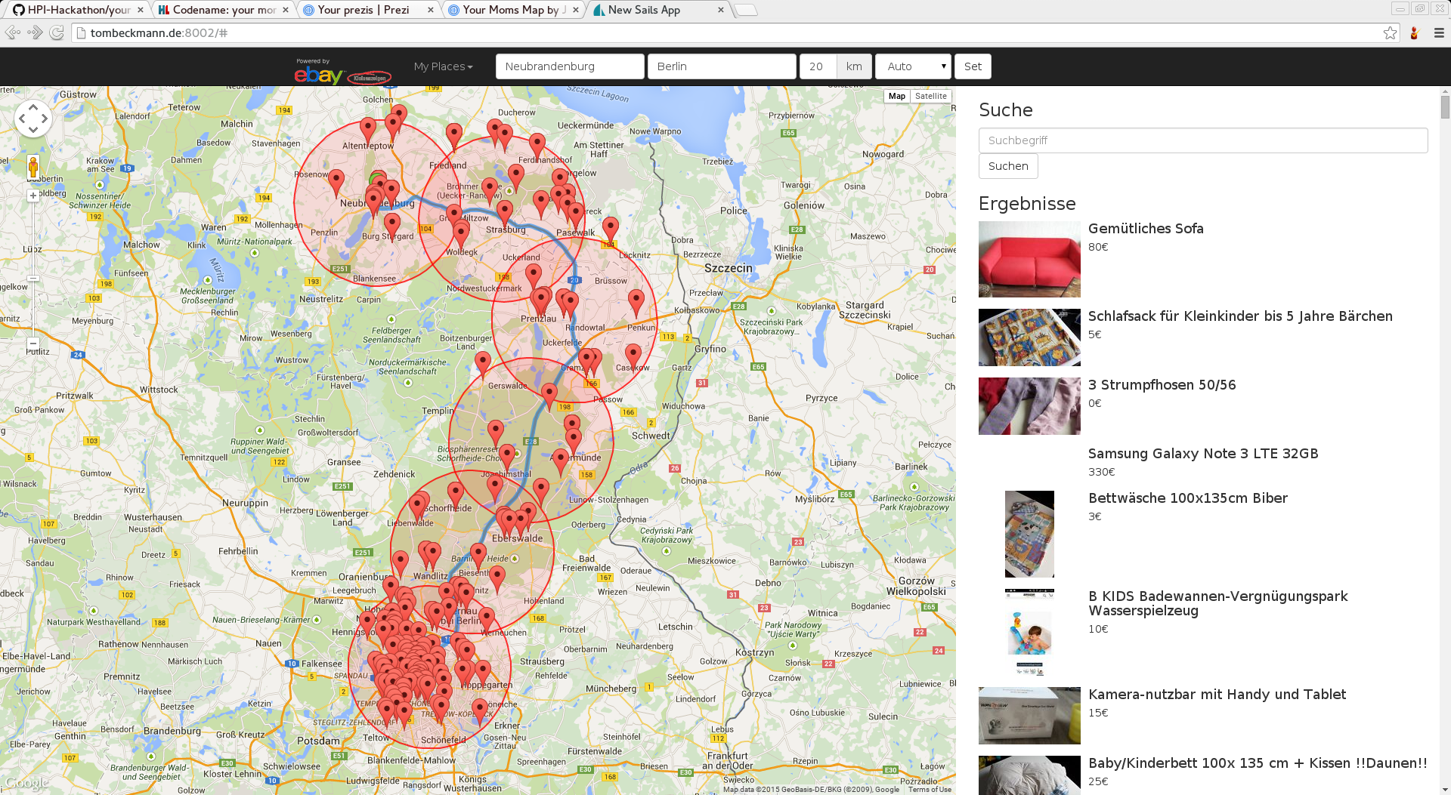Open the Bettwäsche Biber thumbnail
The width and height of the screenshot is (1451, 795).
click(1029, 535)
